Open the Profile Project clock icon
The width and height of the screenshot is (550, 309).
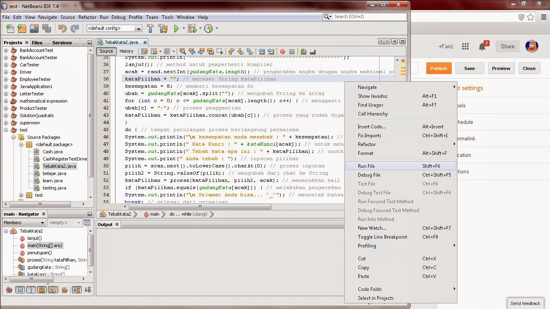(209, 29)
